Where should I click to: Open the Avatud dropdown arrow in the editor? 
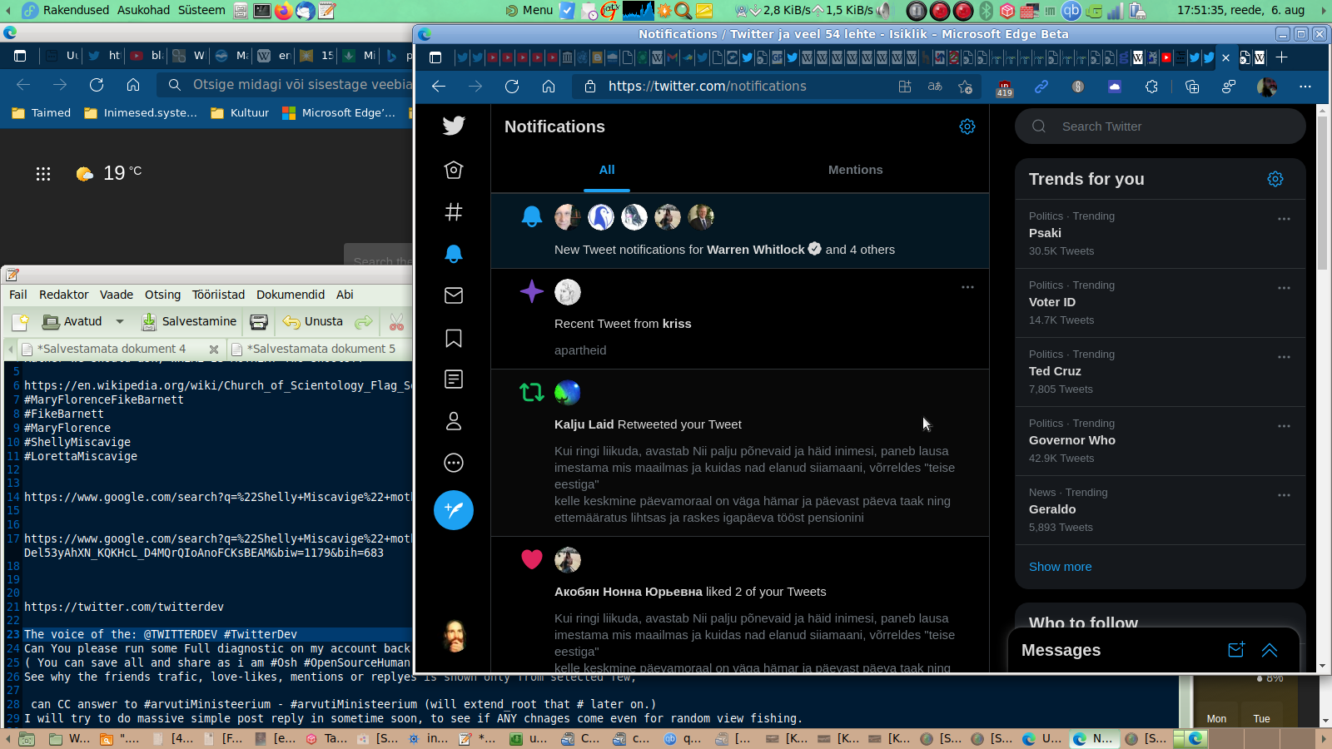point(120,321)
